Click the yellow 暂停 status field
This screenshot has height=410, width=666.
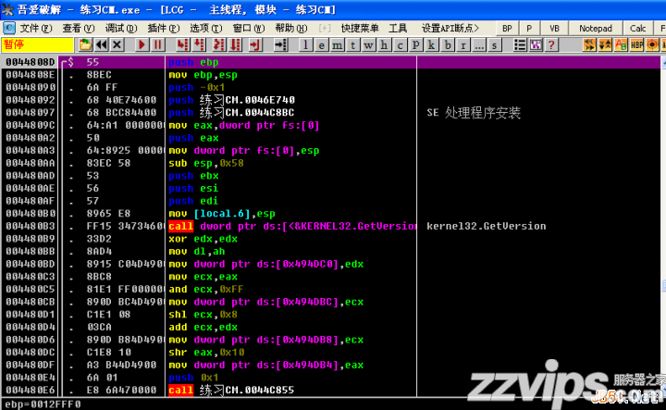37,44
